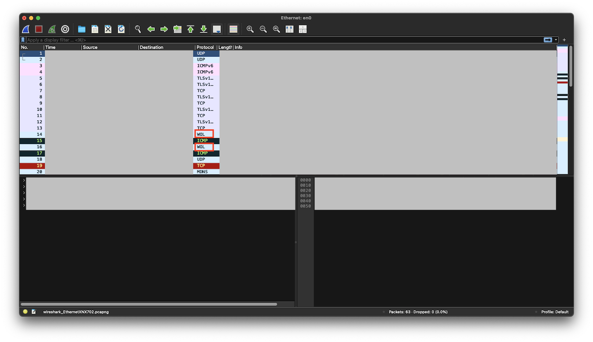This screenshot has height=342, width=593.
Task: Start capturing packets with the shark fin icon
Action: tap(26, 29)
